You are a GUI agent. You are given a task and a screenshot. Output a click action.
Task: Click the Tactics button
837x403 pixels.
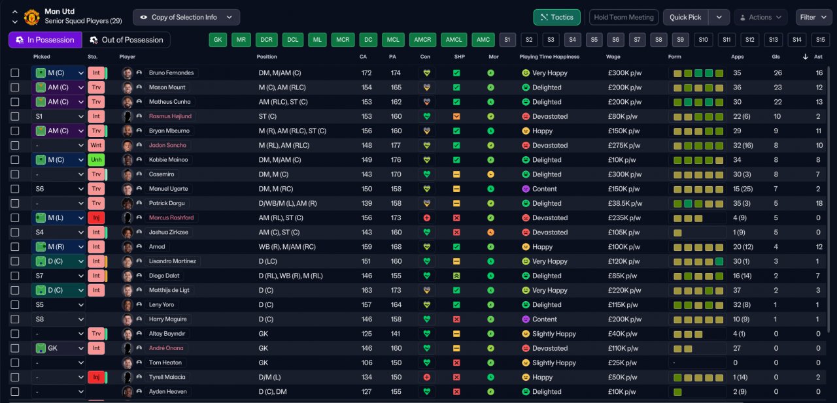[x=557, y=18]
